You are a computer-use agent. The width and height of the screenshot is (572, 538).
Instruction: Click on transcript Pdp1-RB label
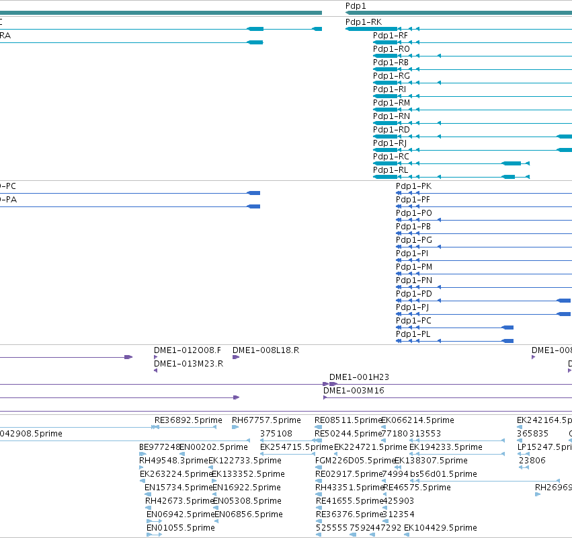tap(391, 63)
